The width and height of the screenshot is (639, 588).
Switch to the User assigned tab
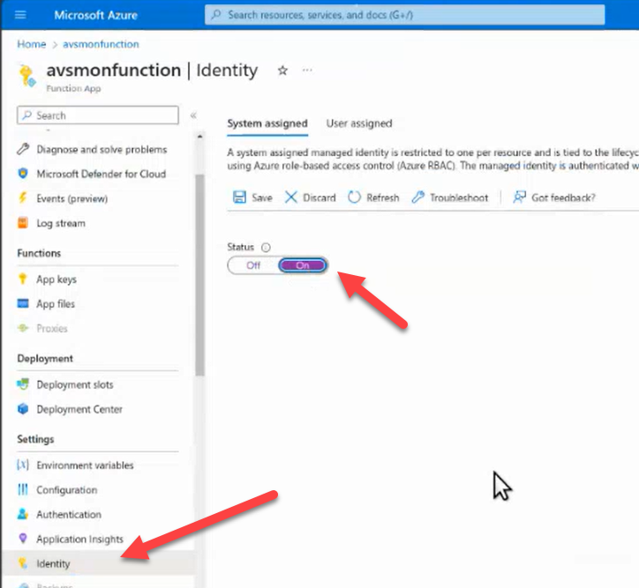pyautogui.click(x=359, y=123)
